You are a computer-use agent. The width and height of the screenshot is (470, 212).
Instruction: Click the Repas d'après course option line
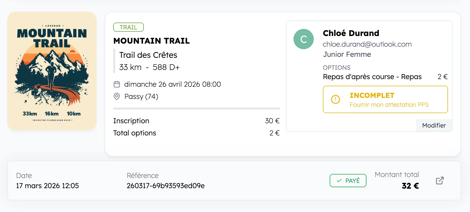[x=372, y=77]
